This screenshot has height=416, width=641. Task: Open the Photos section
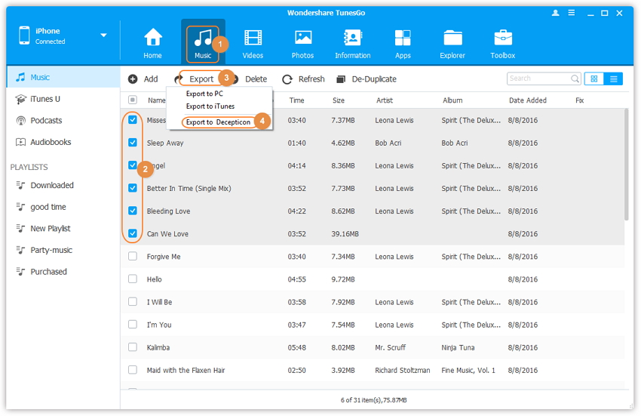[302, 43]
